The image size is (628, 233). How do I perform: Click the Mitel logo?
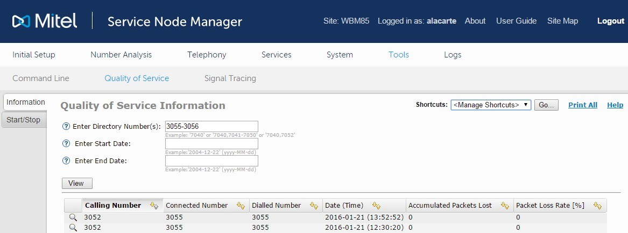pos(45,21)
